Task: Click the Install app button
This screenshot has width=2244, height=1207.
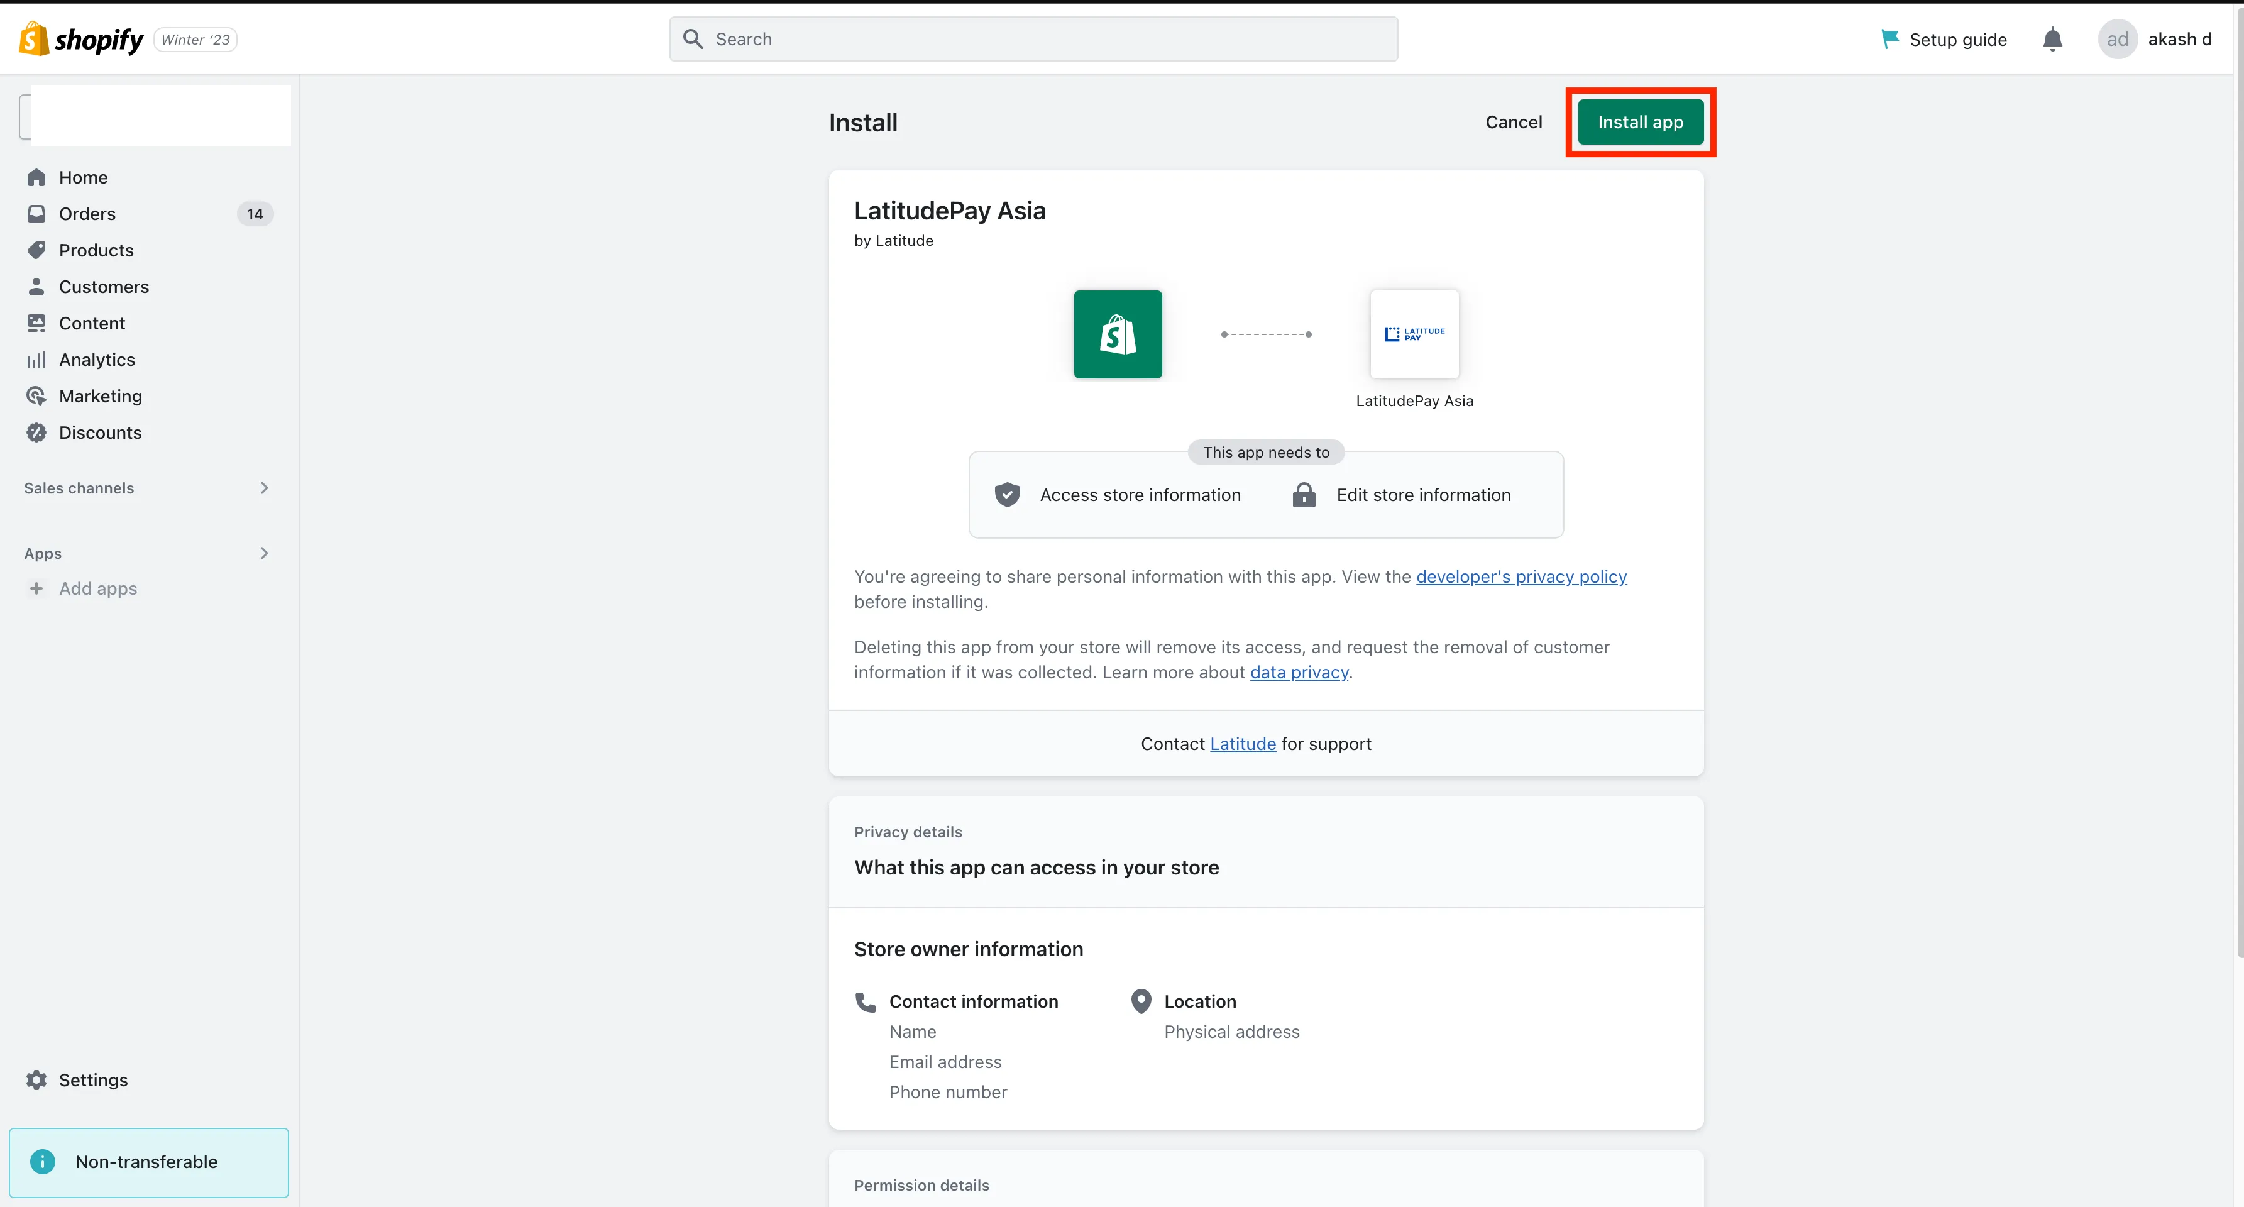Action: pyautogui.click(x=1641, y=122)
